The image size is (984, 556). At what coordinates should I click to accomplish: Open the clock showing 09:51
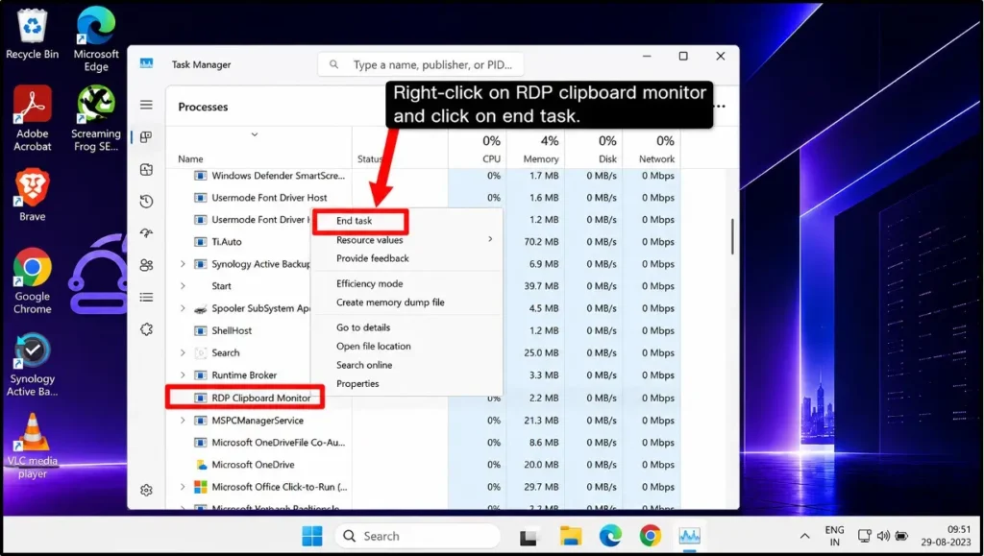coord(946,536)
